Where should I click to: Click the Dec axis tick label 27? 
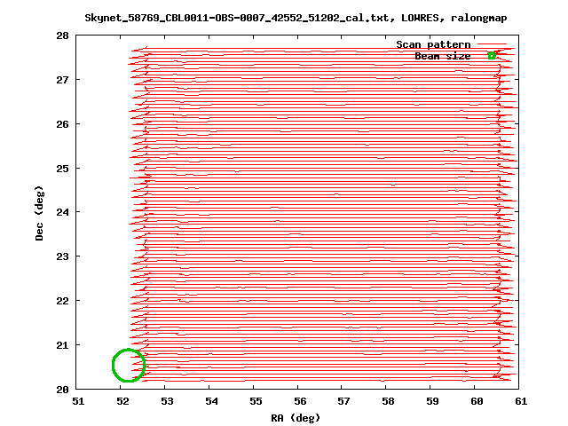pos(62,80)
